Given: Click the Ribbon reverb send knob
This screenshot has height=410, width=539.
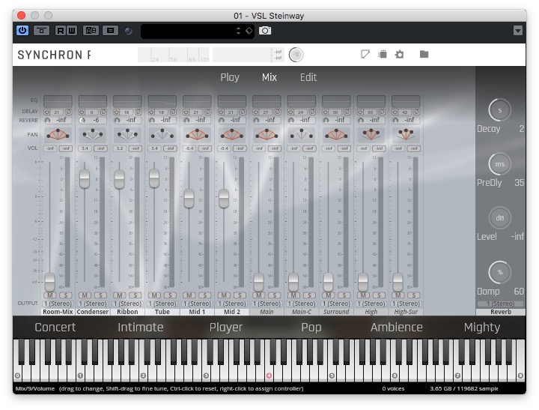Looking at the screenshot, I should [x=118, y=120].
